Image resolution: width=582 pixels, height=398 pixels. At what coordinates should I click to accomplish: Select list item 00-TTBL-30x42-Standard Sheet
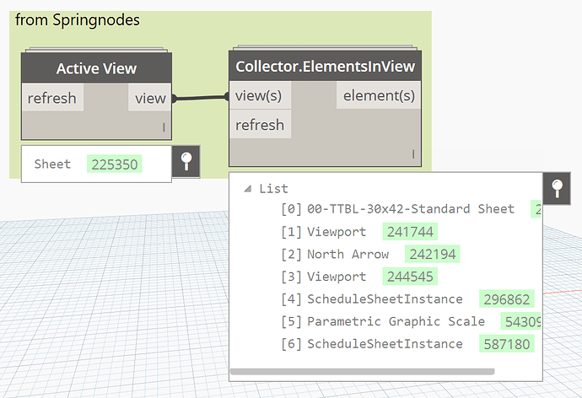pyautogui.click(x=410, y=209)
